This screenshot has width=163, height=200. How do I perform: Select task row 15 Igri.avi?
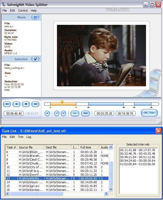pyautogui.click(x=57, y=186)
